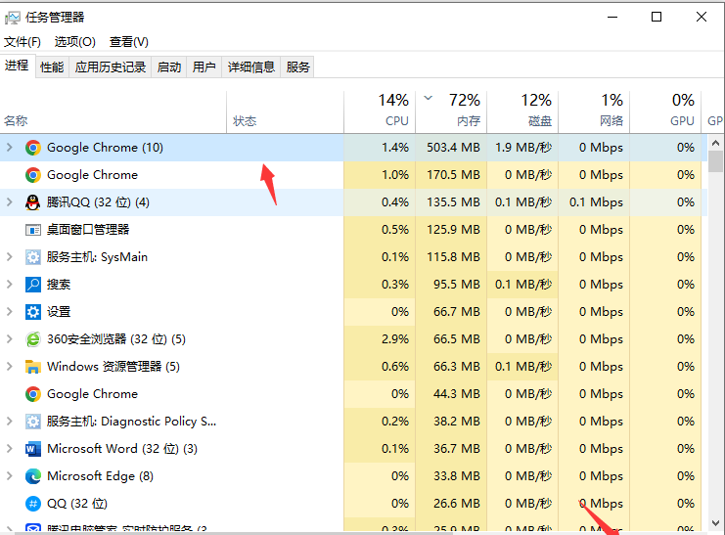Screen dimensions: 725x535
Task: Click the Windows 资源管理器 folder icon
Action: [x=33, y=366]
